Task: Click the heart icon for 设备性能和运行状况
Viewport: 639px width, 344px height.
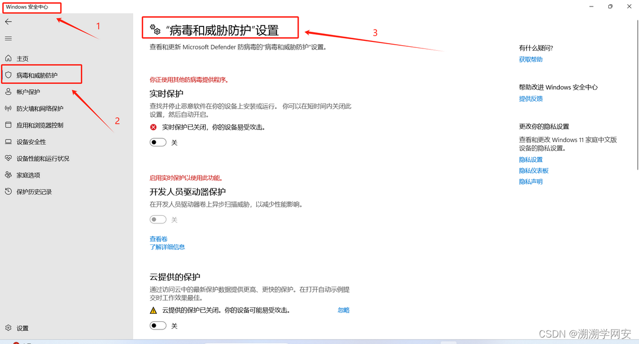Action: (9, 158)
